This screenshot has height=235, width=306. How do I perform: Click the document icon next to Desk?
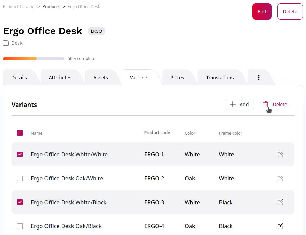point(6,43)
